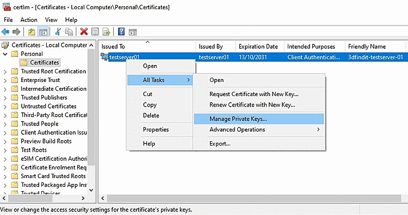Collapse the Personal tree node
Viewport: 408px width, 215px height.
click(x=5, y=54)
